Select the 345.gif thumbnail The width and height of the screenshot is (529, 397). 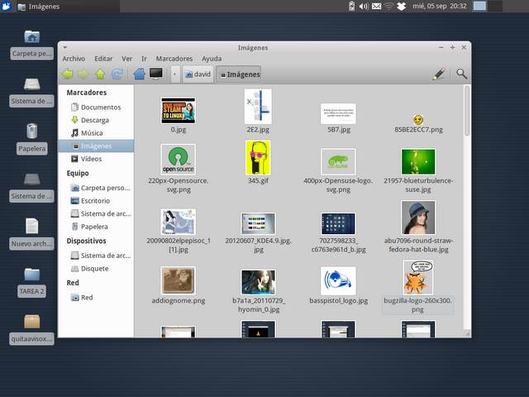pos(258,158)
